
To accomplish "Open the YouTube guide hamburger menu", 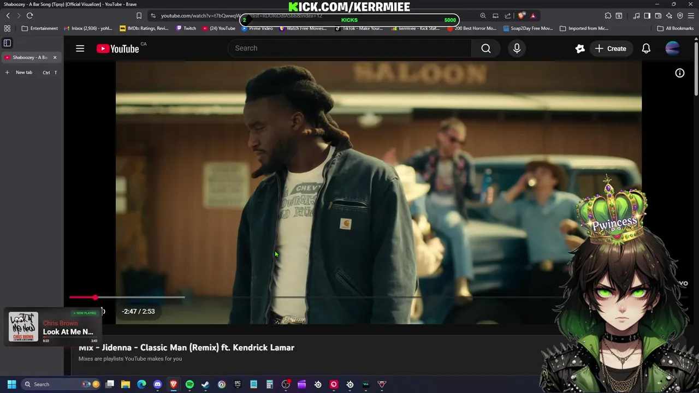I will point(80,49).
